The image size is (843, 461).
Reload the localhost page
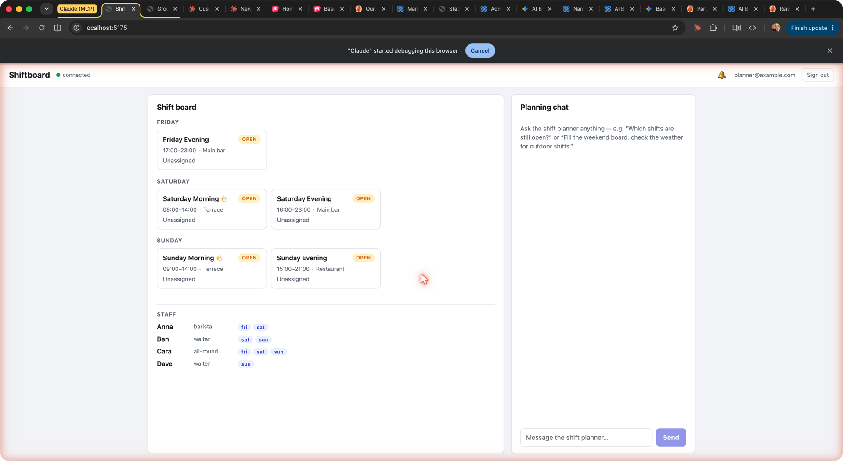42,28
